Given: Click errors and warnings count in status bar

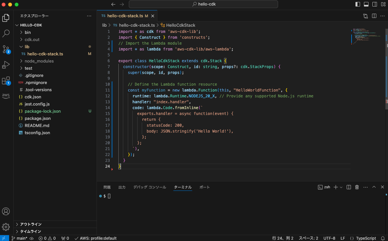Looking at the screenshot, I should click(x=47, y=238).
